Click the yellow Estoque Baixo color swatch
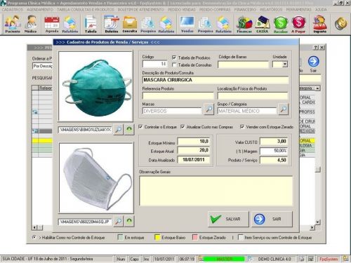351x263 pixels. pyautogui.click(x=157, y=238)
